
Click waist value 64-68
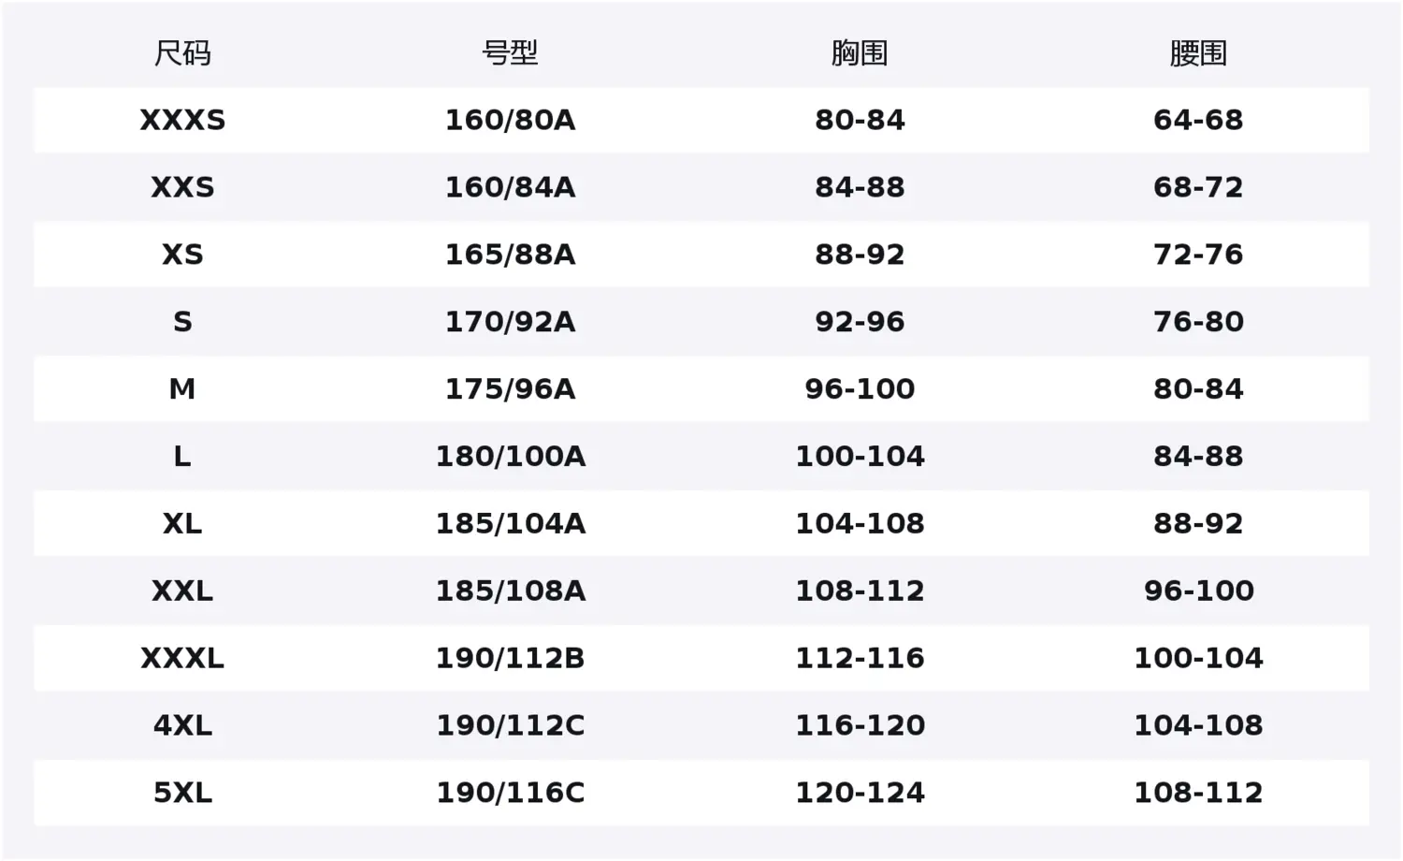coord(1198,120)
